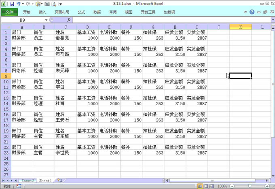The image size is (275, 189).
Task: Open the 文件 tab
Action: click(9, 12)
